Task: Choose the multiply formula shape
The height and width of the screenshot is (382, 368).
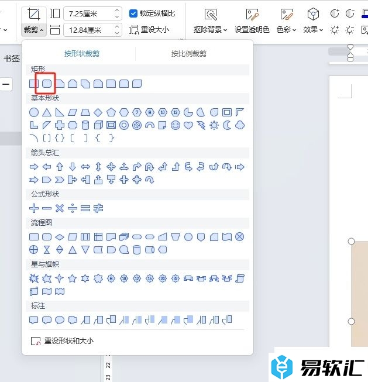Action: (x=60, y=208)
